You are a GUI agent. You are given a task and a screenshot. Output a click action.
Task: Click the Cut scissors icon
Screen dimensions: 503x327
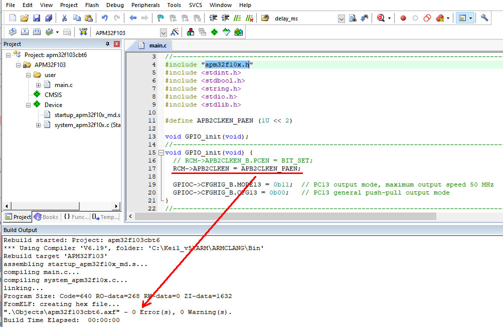coord(65,18)
